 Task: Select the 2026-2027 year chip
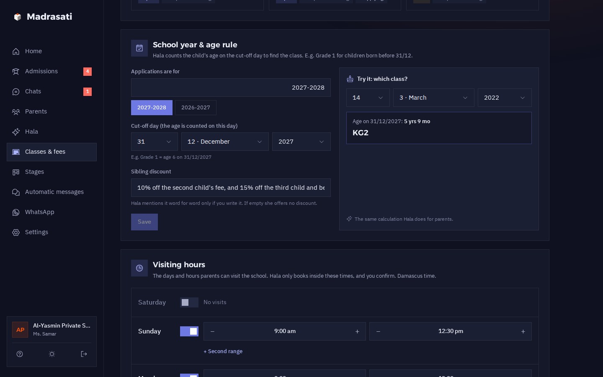tap(196, 108)
